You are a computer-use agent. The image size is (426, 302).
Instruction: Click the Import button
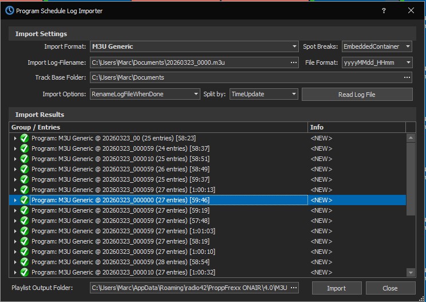(x=336, y=288)
